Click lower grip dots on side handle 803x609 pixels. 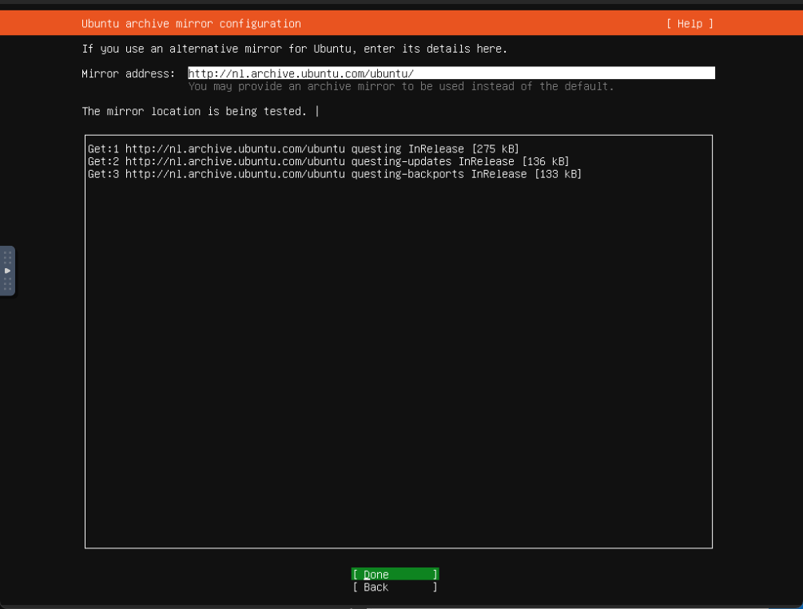point(8,284)
